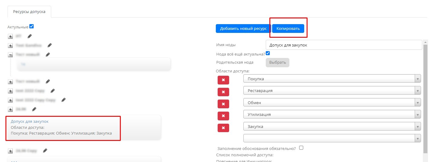Image resolution: width=438 pixels, height=162 pixels.
Task: Click the pencil icon next to Test Gandiva
Action: point(50,45)
